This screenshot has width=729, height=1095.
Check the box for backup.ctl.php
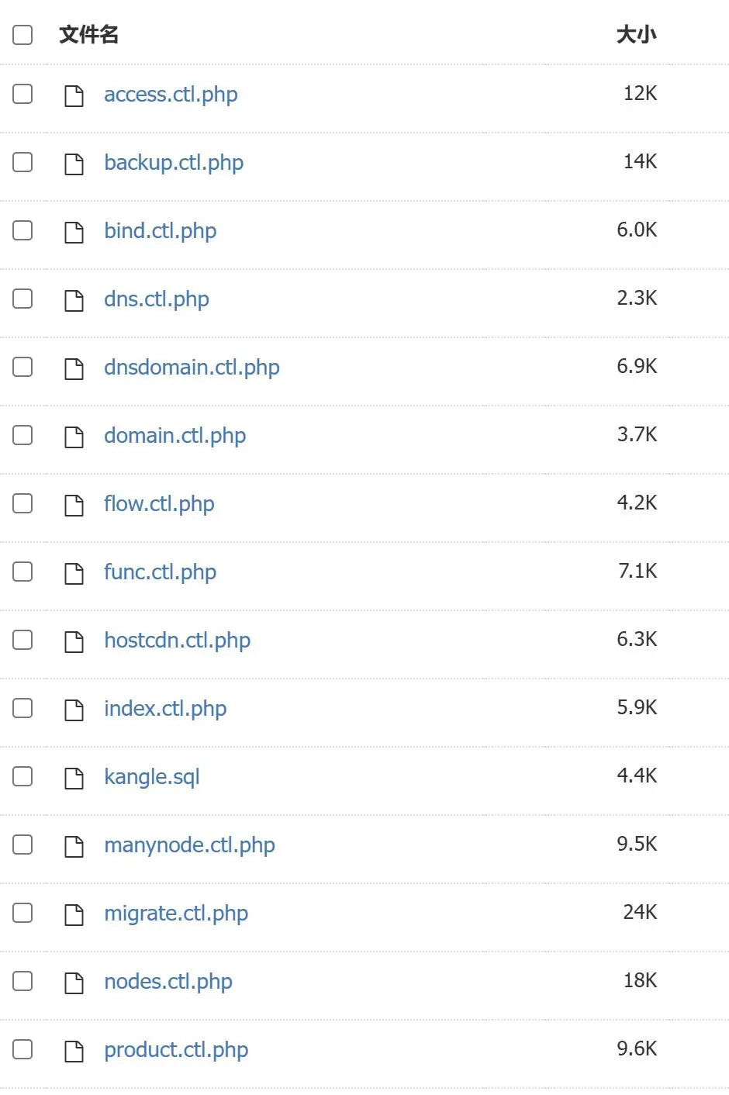(22, 162)
